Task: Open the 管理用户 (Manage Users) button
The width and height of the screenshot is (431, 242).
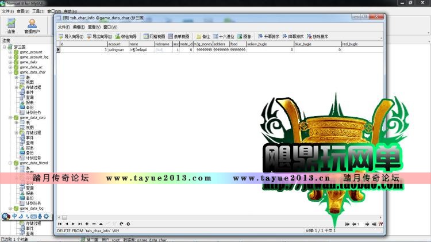Action: (32, 26)
